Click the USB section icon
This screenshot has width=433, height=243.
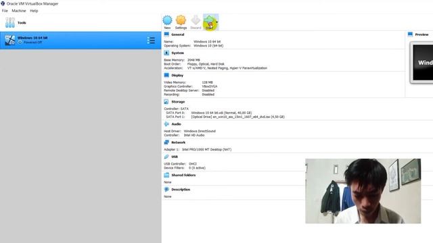point(166,157)
